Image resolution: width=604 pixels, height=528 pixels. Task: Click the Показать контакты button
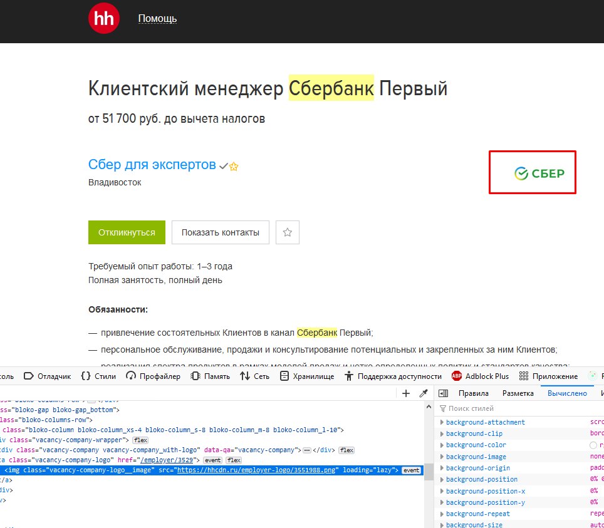[221, 232]
